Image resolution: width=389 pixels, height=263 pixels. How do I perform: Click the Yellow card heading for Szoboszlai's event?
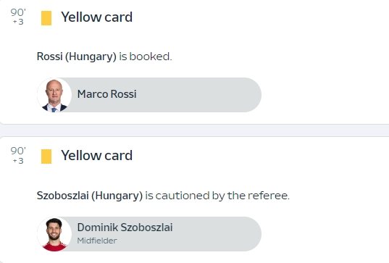97,156
